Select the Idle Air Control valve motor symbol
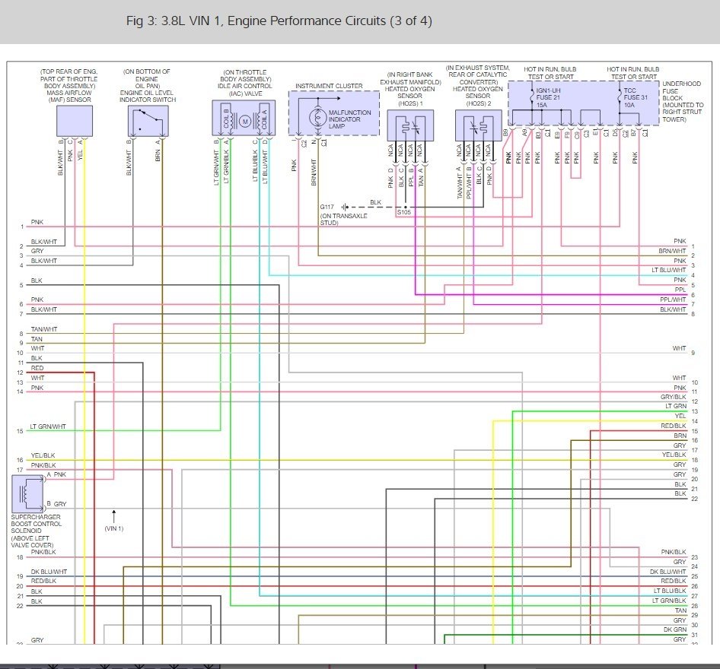The width and height of the screenshot is (720, 669). point(245,122)
